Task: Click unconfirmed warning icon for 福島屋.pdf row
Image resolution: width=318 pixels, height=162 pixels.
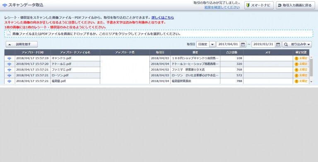Action: 296,81
